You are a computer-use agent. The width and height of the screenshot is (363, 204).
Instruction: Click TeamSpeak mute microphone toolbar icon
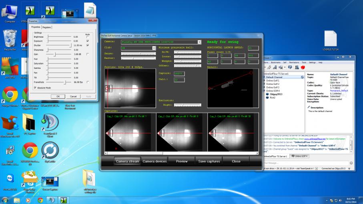click(x=275, y=67)
